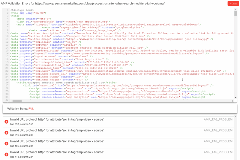Click og:url meta code line
The height and width of the screenshot is (160, 240).
coord(109,54)
